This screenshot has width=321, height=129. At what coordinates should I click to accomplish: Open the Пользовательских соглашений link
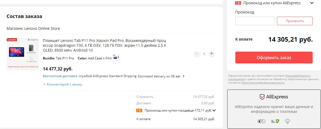pyautogui.click(x=298, y=76)
